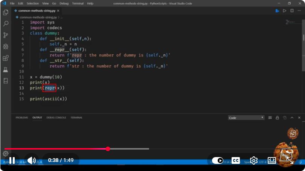Open the Explorer view in activity bar

6,12
